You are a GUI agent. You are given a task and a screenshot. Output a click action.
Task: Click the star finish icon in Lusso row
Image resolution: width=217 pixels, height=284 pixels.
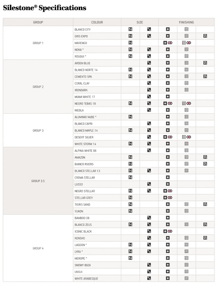point(168,184)
